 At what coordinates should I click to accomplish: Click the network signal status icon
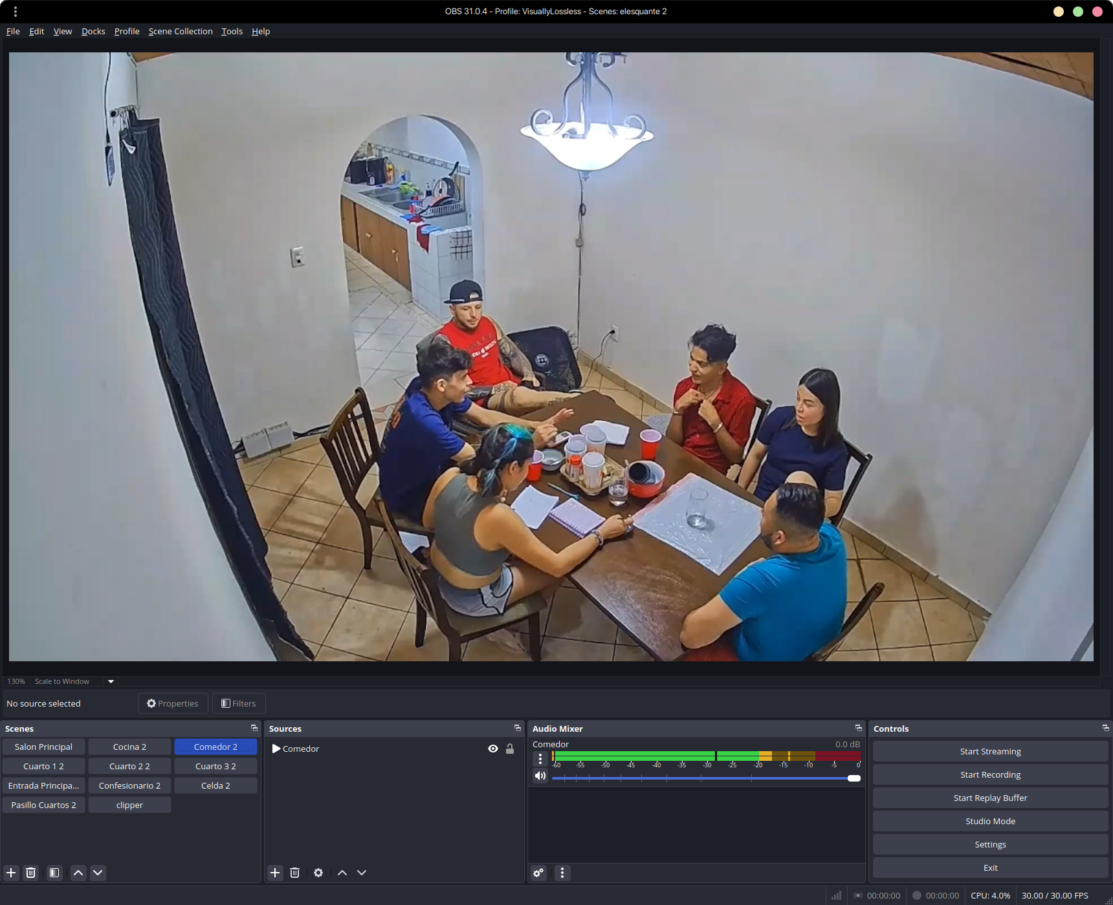837,895
